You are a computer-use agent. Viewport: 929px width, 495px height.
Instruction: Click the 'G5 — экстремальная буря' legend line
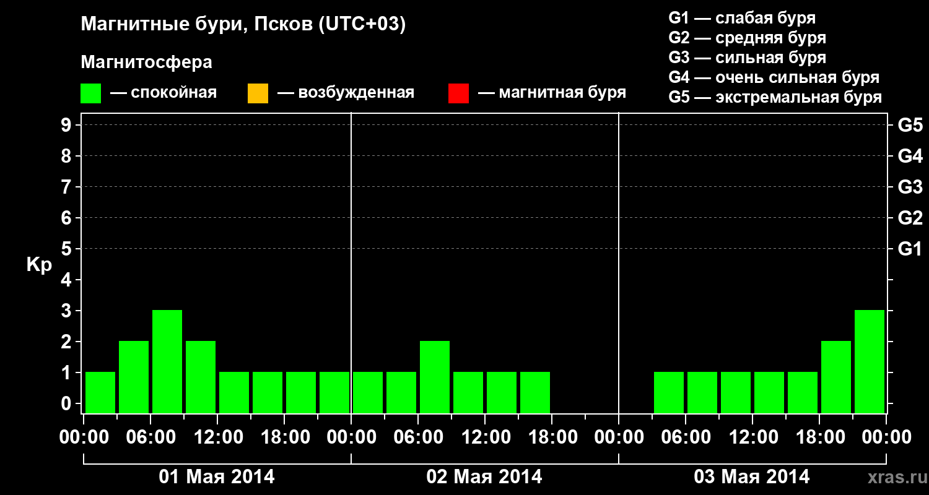pyautogui.click(x=775, y=97)
